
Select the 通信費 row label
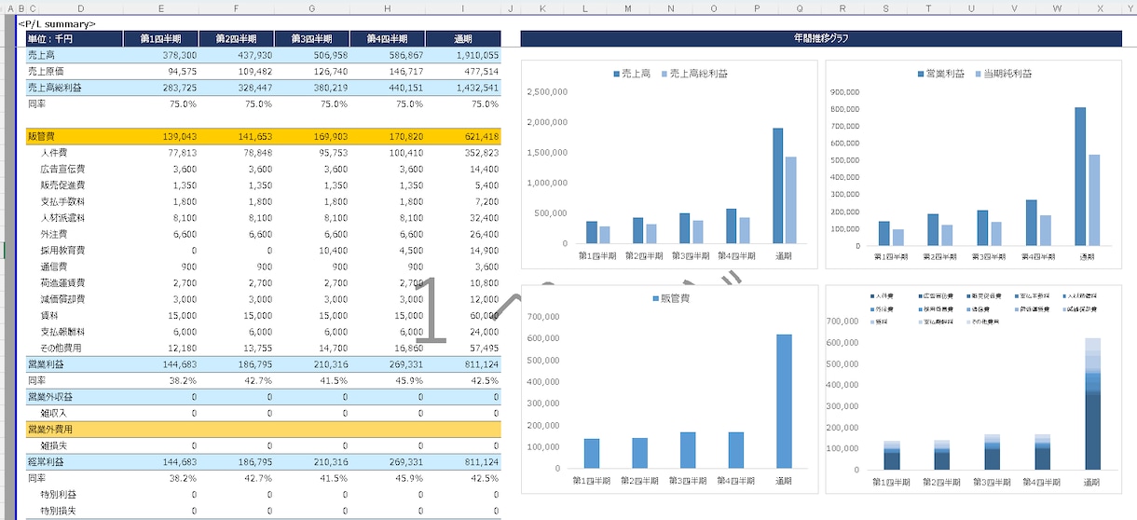pyautogui.click(x=54, y=267)
